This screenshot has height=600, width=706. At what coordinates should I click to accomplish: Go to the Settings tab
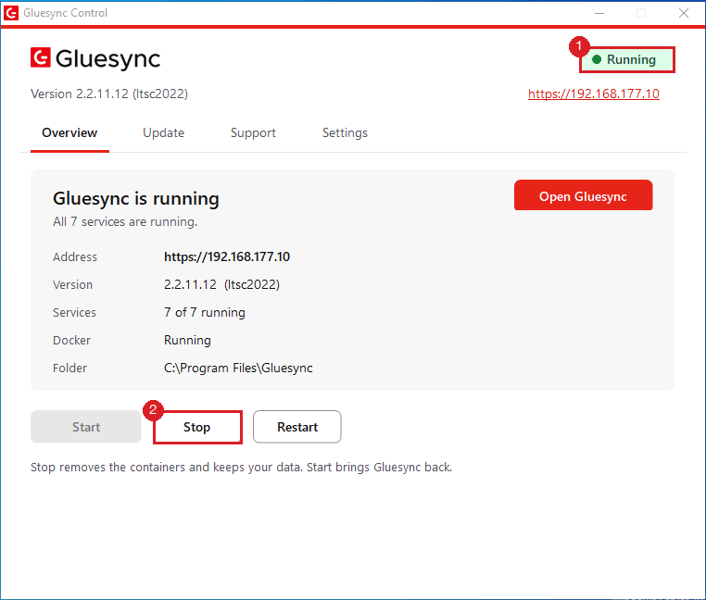point(345,132)
